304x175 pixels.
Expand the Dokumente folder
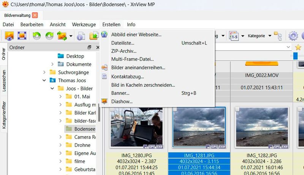pyautogui.click(x=52, y=64)
